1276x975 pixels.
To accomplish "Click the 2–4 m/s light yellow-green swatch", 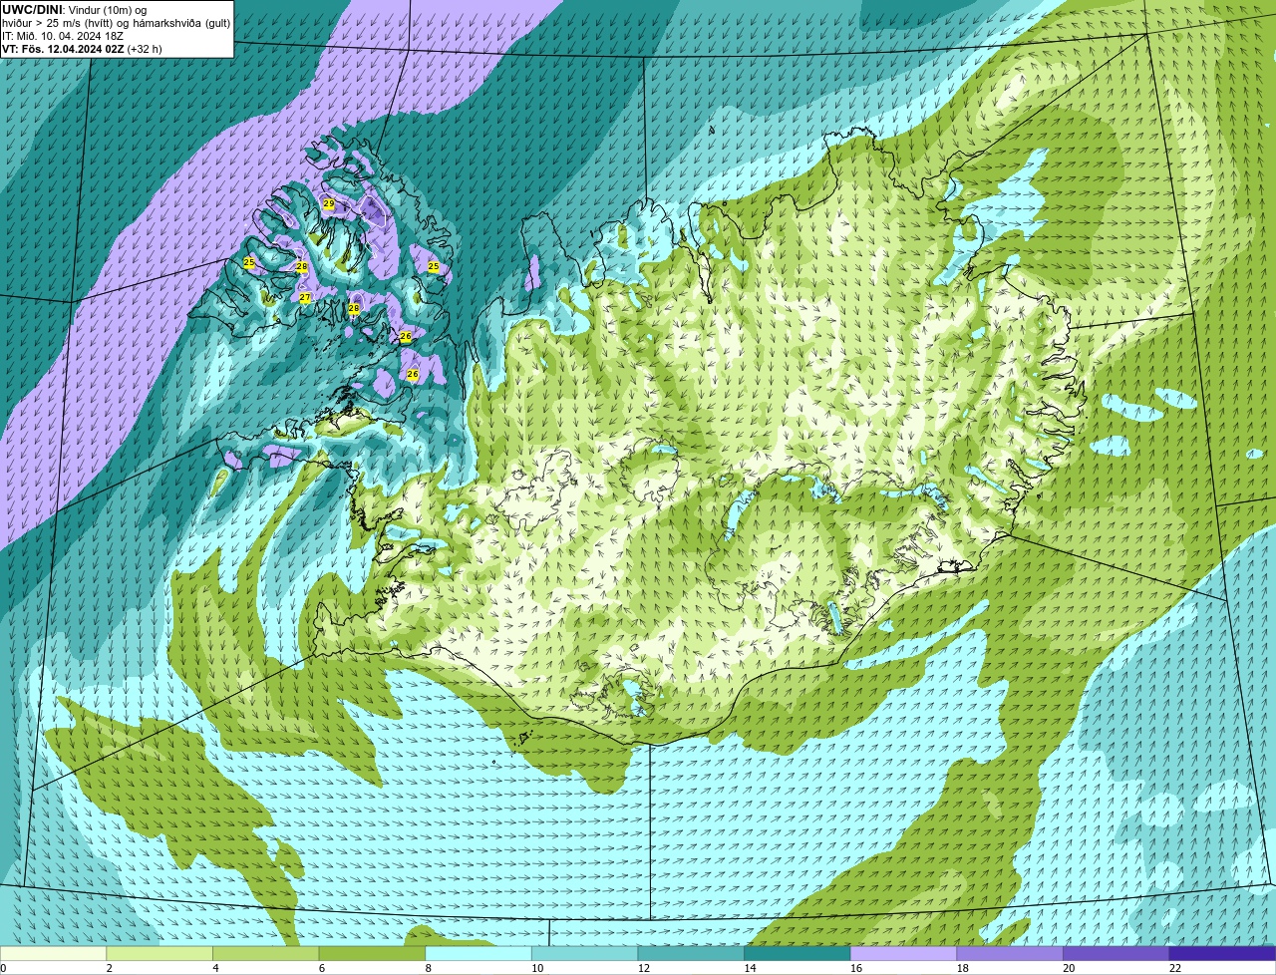I will [159, 953].
